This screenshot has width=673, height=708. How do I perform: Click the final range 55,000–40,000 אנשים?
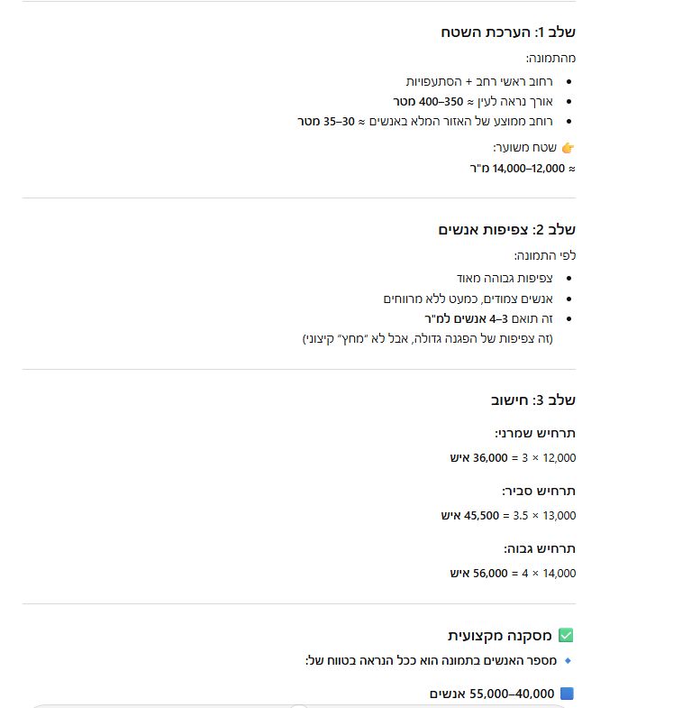(x=492, y=694)
